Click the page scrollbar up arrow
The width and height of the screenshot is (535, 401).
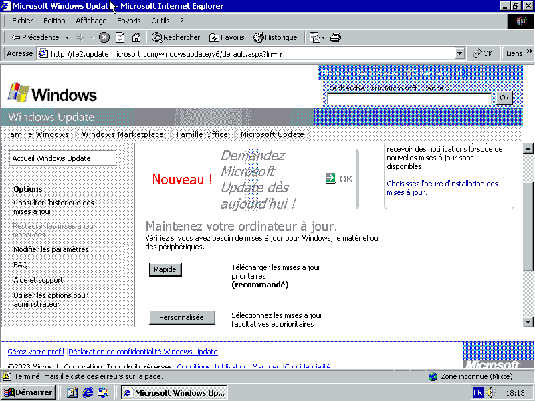[528, 148]
